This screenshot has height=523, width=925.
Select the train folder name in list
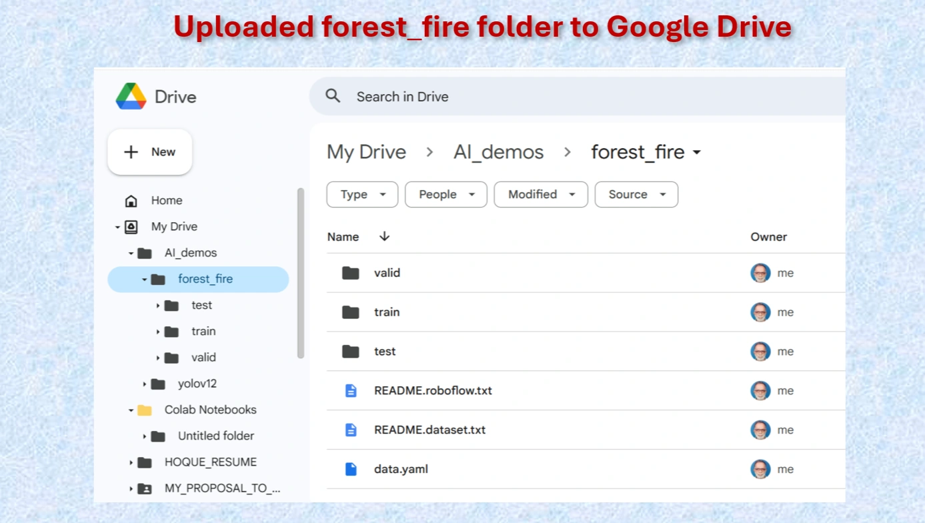tap(387, 312)
